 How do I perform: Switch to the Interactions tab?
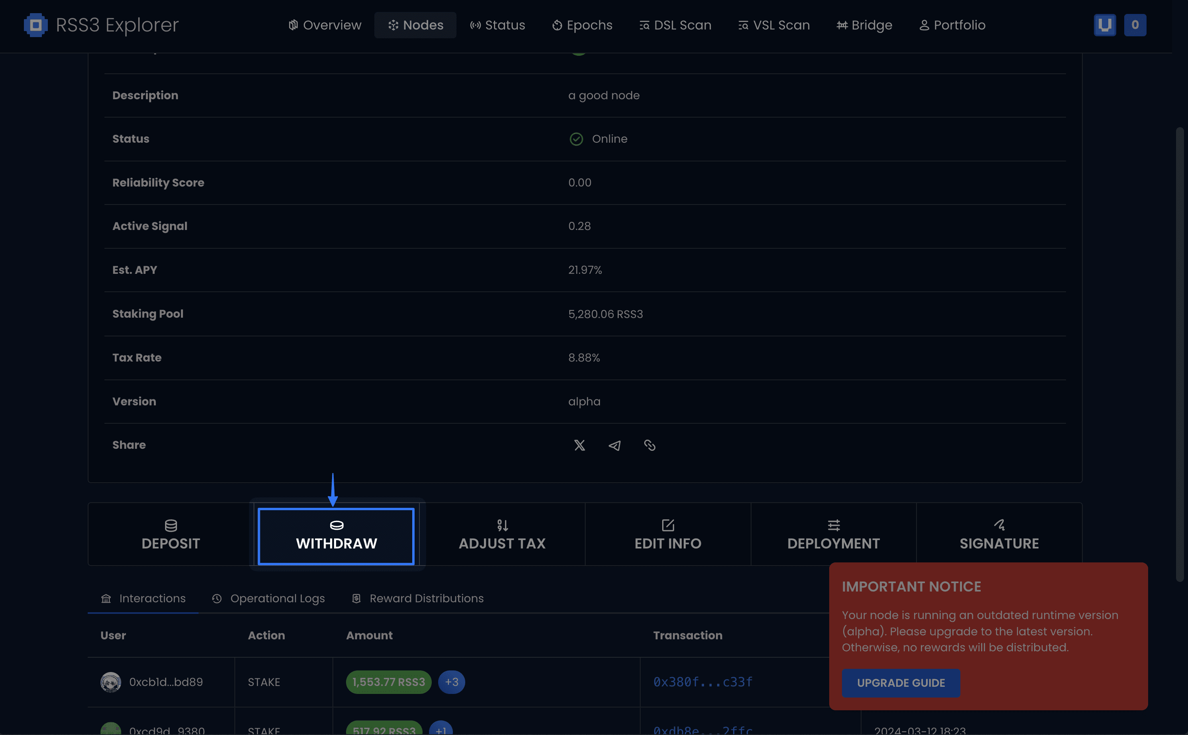(x=143, y=598)
